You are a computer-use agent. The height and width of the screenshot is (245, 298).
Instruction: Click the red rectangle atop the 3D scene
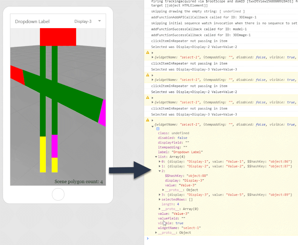pos(58,37)
